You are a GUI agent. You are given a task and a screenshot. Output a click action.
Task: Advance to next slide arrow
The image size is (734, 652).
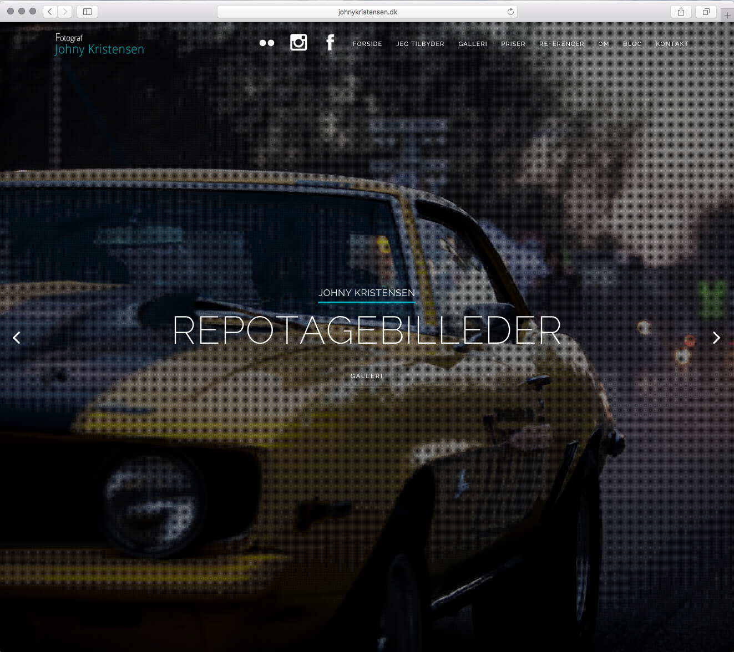716,338
